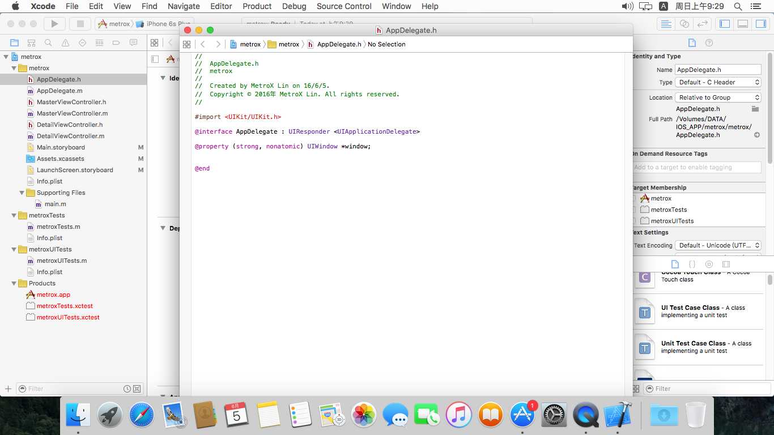The image size is (774, 435).
Task: Open the Editor menu
Action: coord(221,6)
